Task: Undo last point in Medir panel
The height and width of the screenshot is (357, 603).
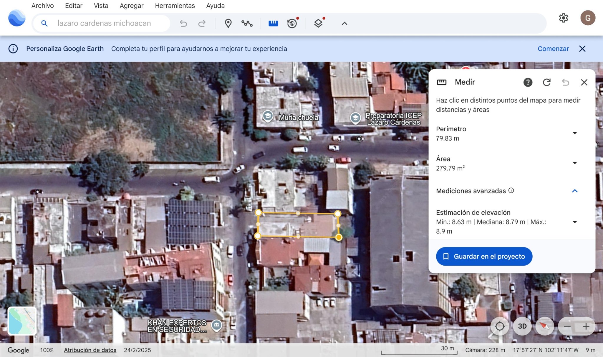Action: 565,82
